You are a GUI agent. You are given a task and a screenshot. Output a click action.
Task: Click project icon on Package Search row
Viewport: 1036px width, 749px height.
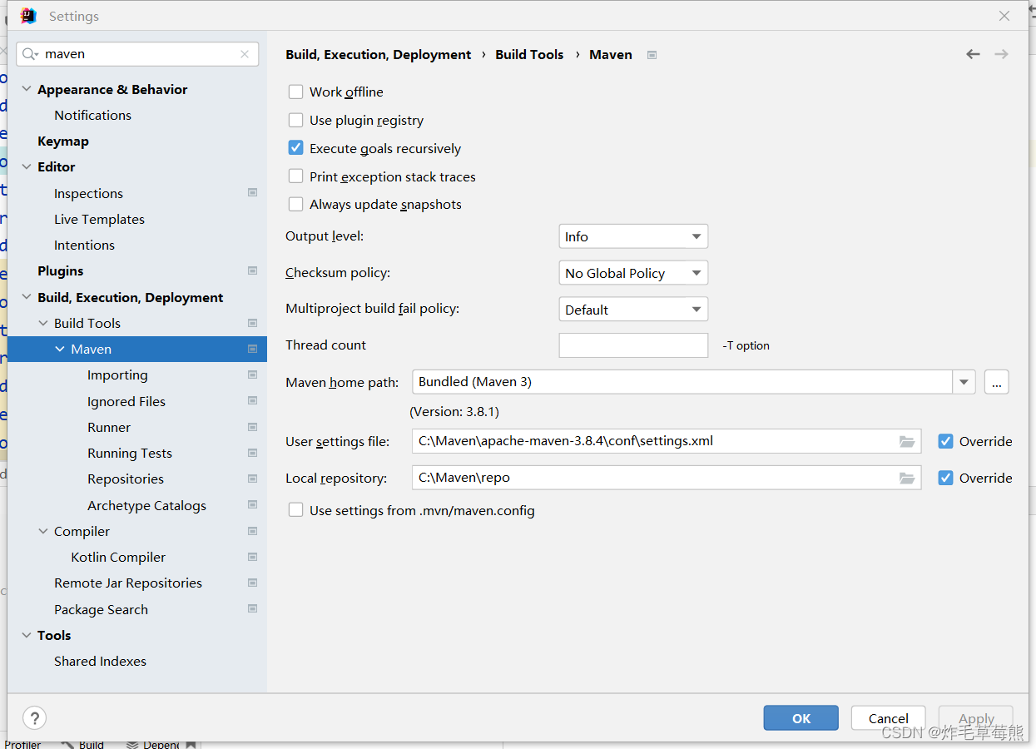pos(252,608)
